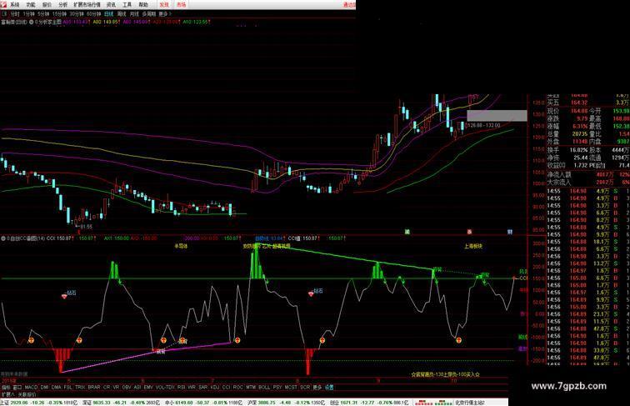Select the 月线 period
630x406 pixels.
click(134, 13)
